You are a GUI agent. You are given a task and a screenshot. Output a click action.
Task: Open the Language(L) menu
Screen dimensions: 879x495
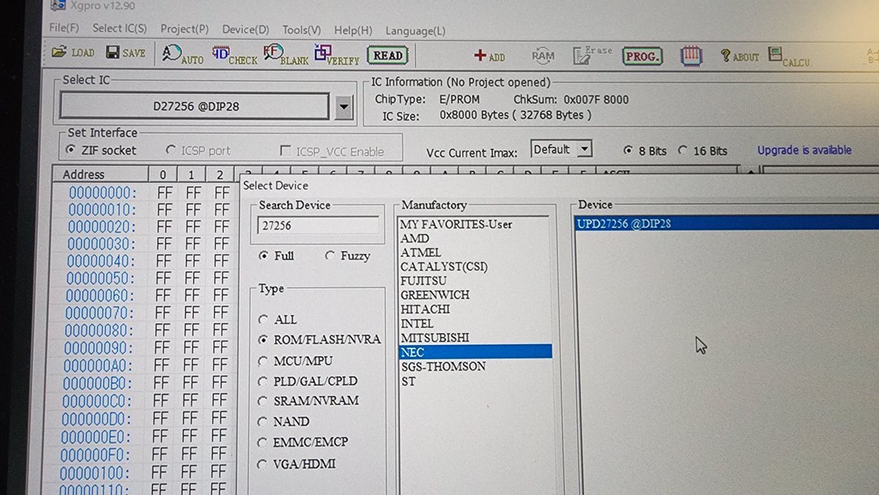[x=415, y=31]
